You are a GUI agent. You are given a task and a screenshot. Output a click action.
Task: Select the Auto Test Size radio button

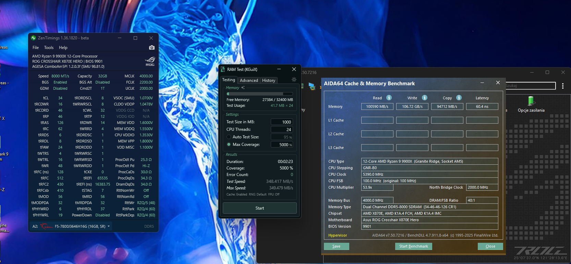point(229,137)
